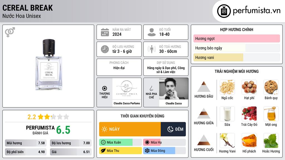Select the Mật ong honey note image
285x160 pixels.
click(x=271, y=114)
